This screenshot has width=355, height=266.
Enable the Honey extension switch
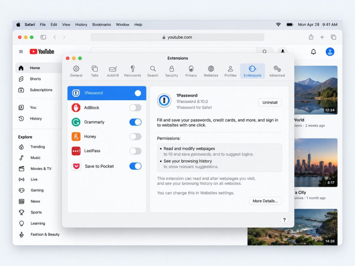click(136, 136)
